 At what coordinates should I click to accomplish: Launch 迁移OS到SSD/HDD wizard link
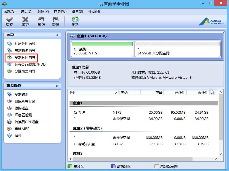pos(30,64)
